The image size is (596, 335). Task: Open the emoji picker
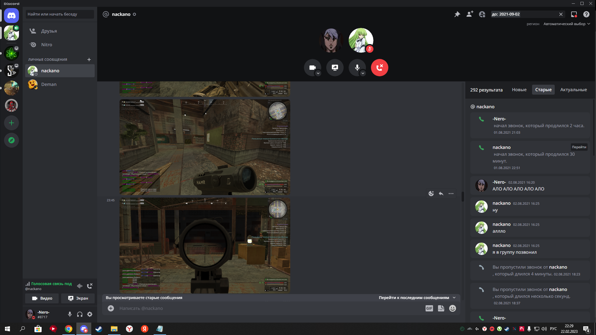coord(453,308)
